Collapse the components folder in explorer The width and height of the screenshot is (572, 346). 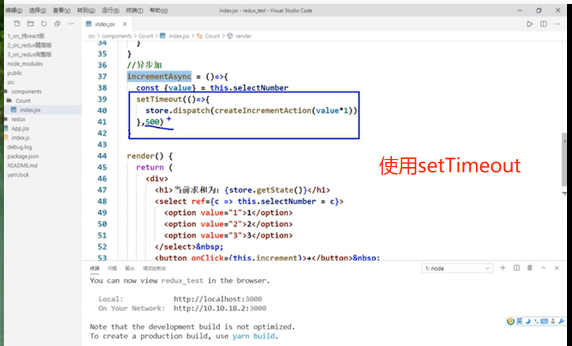pos(26,92)
